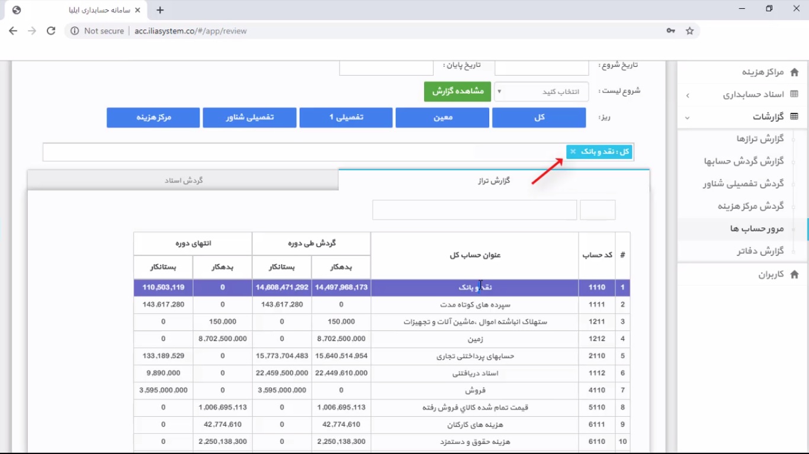This screenshot has width=809, height=454.
Task: Click the browser back arrow
Action: [13, 31]
